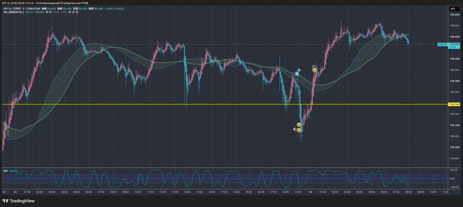
Task: Click the 159.300 price axis label
Action: 455,81
